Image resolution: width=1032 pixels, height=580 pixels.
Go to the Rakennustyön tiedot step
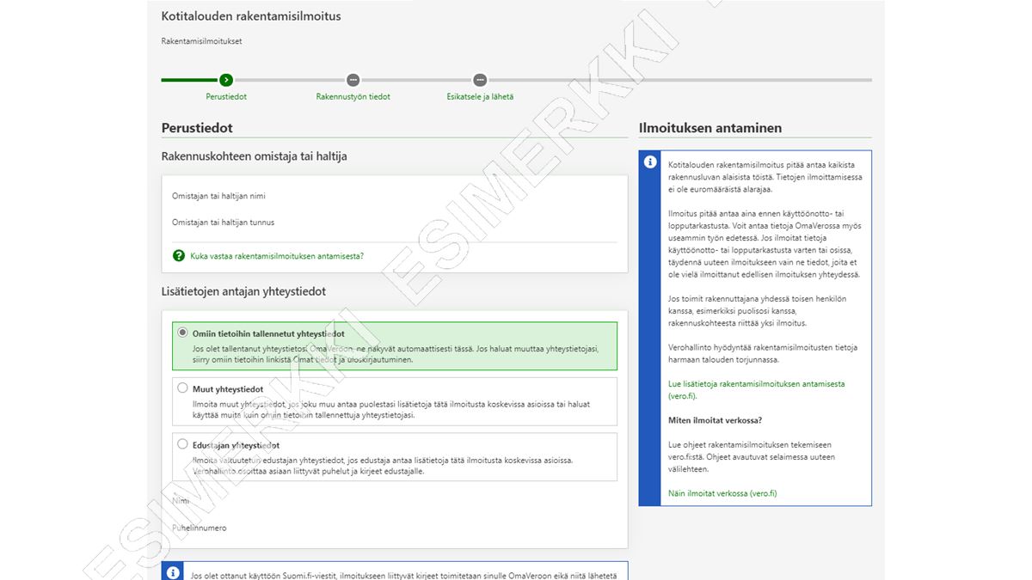[353, 97]
